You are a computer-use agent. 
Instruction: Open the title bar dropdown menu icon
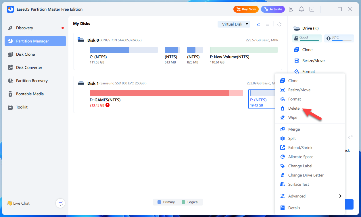[312, 9]
